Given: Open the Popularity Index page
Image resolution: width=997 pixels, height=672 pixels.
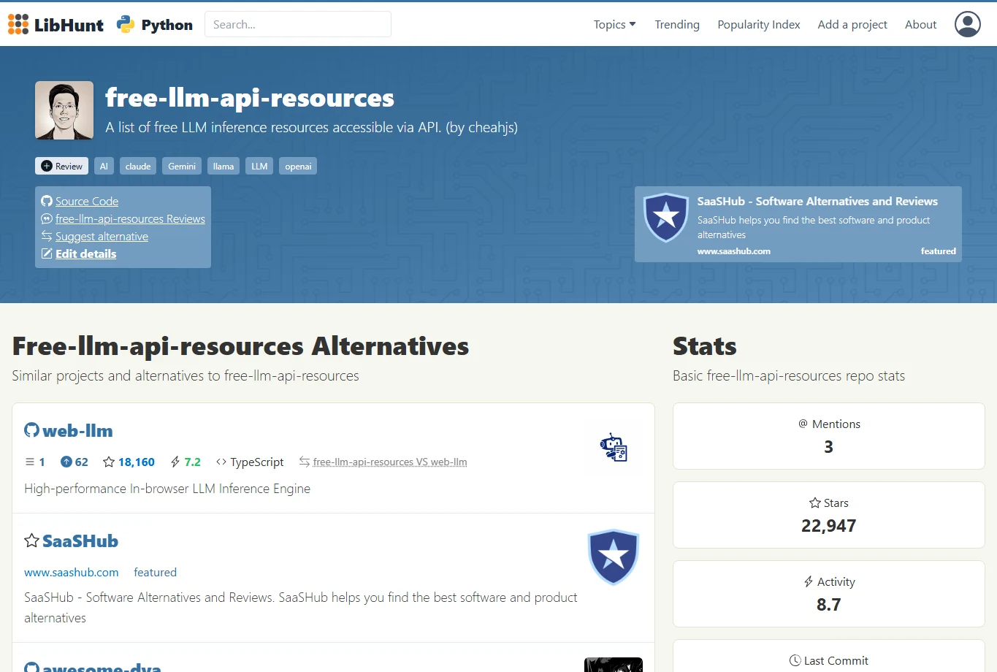Looking at the screenshot, I should coord(759,24).
